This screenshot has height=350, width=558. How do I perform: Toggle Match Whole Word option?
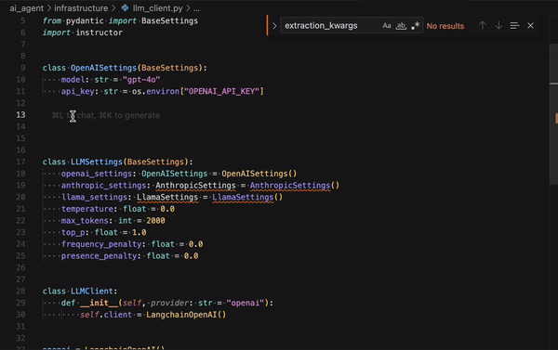pyautogui.click(x=401, y=26)
